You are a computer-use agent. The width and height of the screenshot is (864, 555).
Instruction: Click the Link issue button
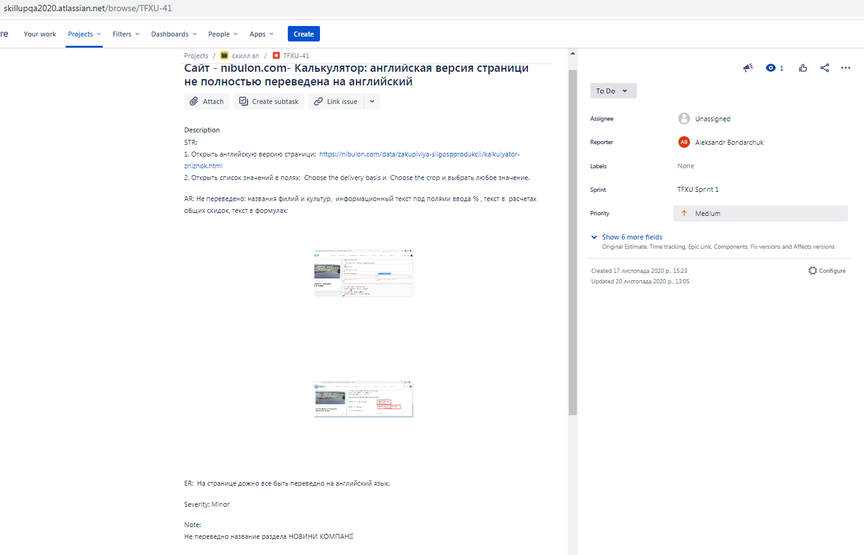[x=336, y=101]
